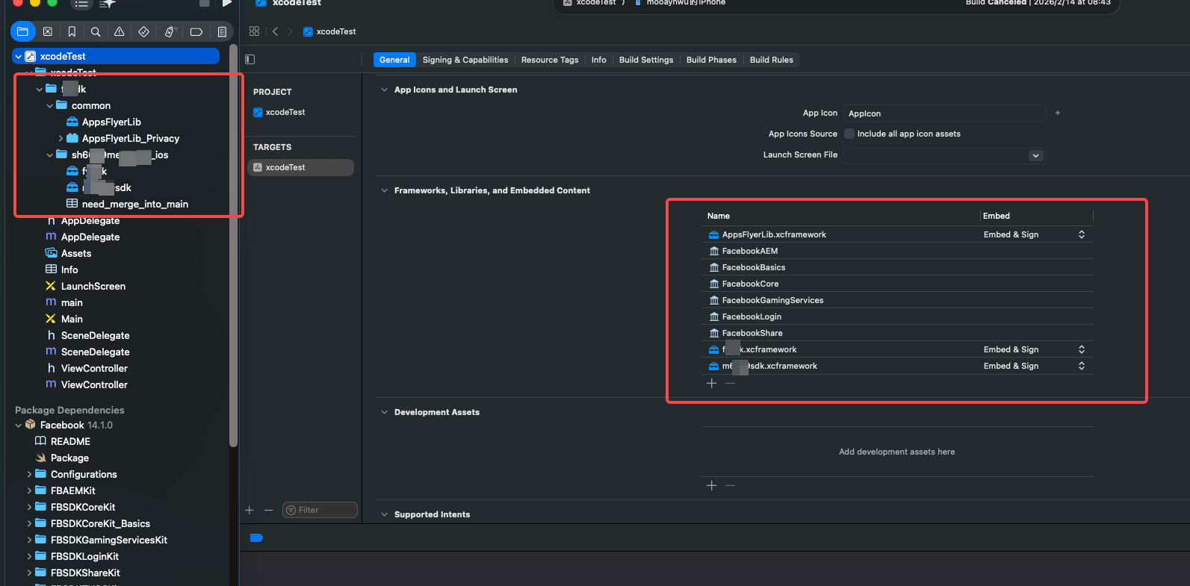Add a new target with plus
Screen dimensions: 1190x586
click(250, 510)
